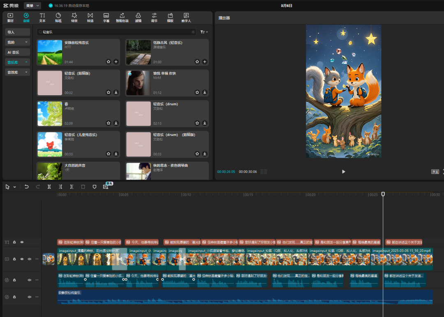Open the 素材 media panel

click(x=10, y=18)
